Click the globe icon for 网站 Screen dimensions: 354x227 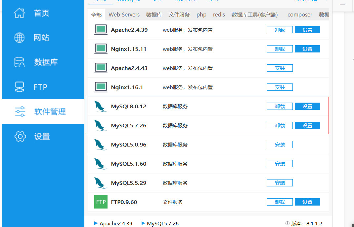point(20,37)
